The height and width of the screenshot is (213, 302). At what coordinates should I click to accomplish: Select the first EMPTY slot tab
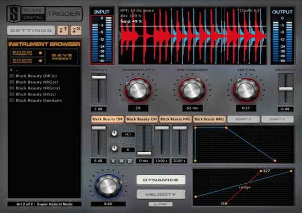tap(243, 119)
